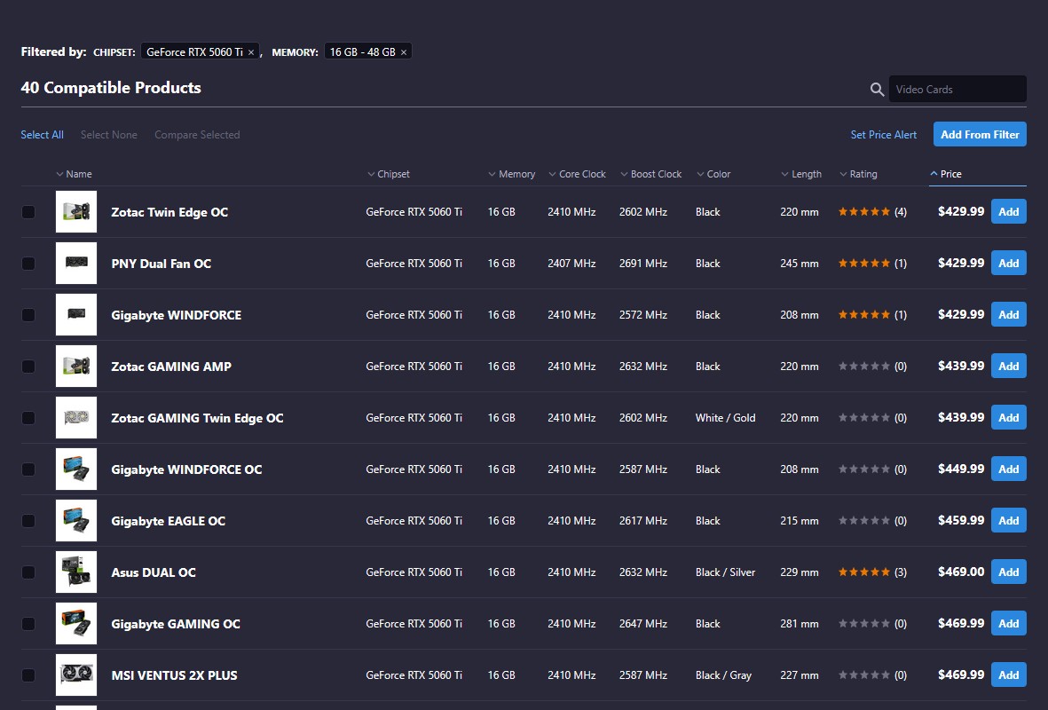Open the Asus DUAL OC product link
Screen dimensions: 1048x710
[x=154, y=572]
